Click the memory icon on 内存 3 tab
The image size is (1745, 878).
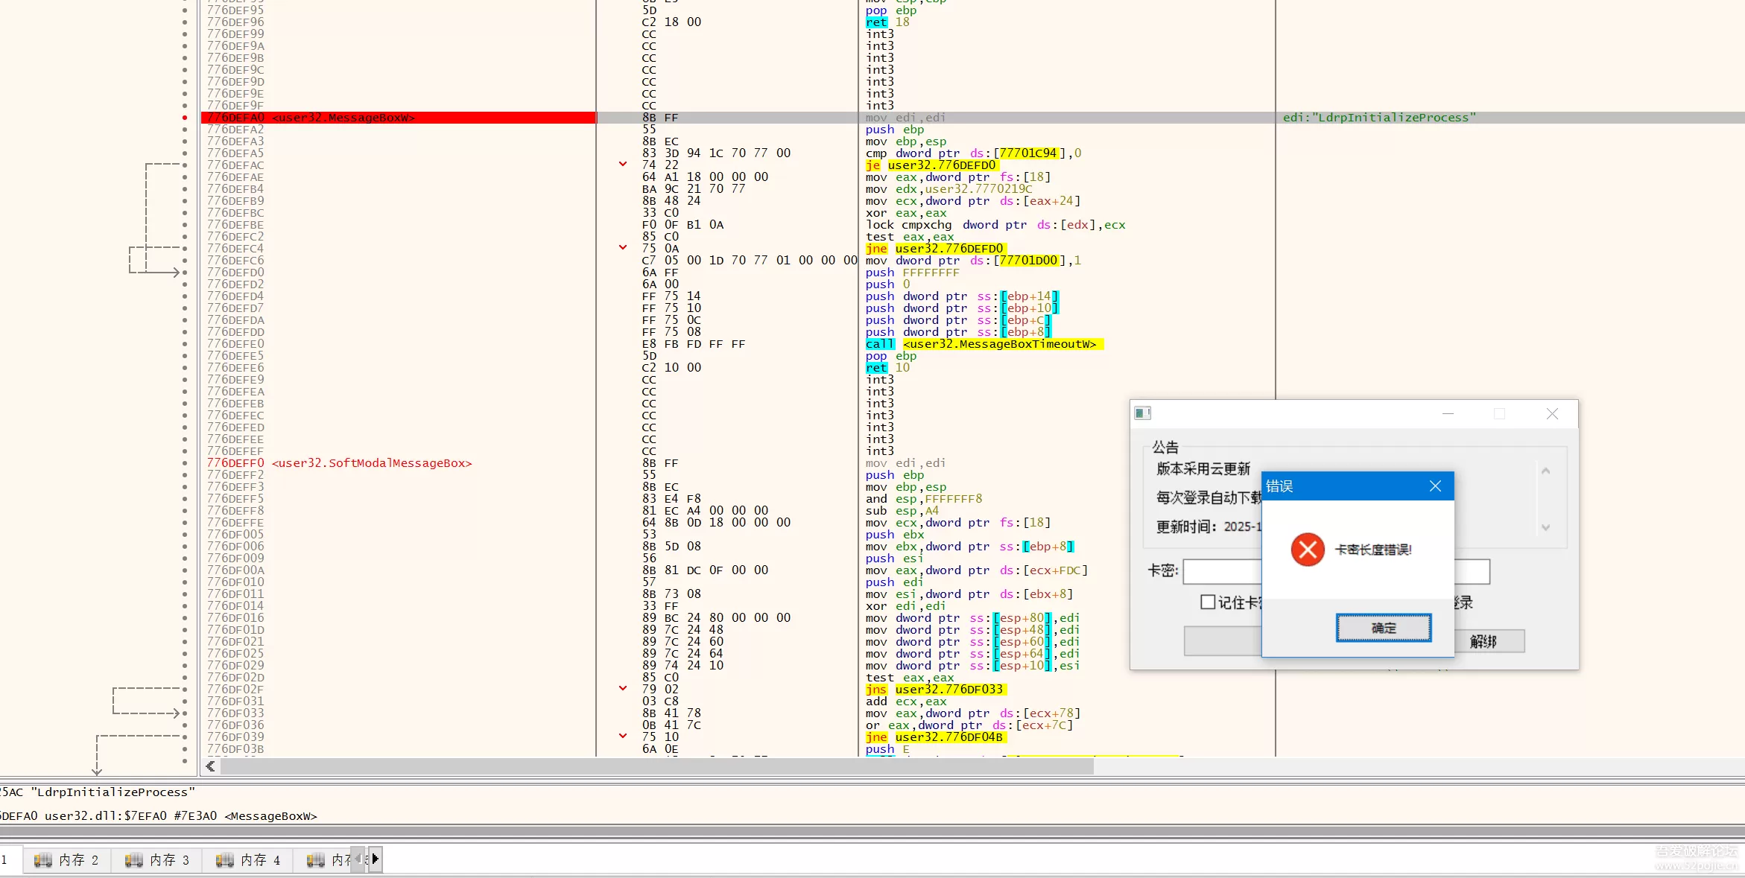[134, 860]
